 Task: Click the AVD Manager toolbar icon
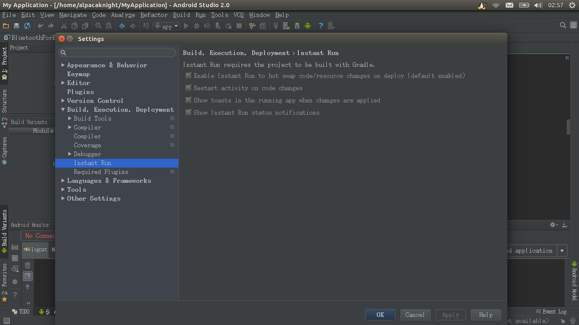click(287, 26)
